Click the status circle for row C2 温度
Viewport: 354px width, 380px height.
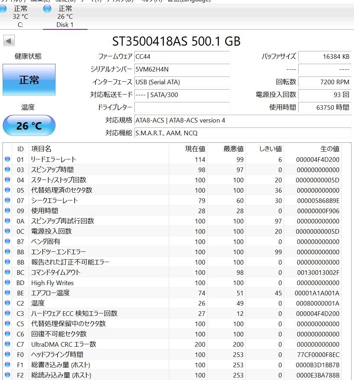tap(7, 303)
